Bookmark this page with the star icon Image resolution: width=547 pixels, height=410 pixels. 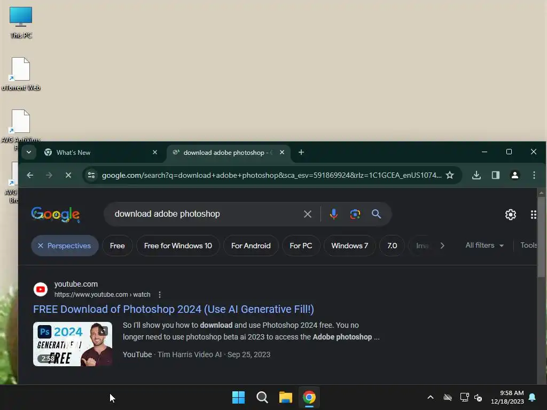450,175
